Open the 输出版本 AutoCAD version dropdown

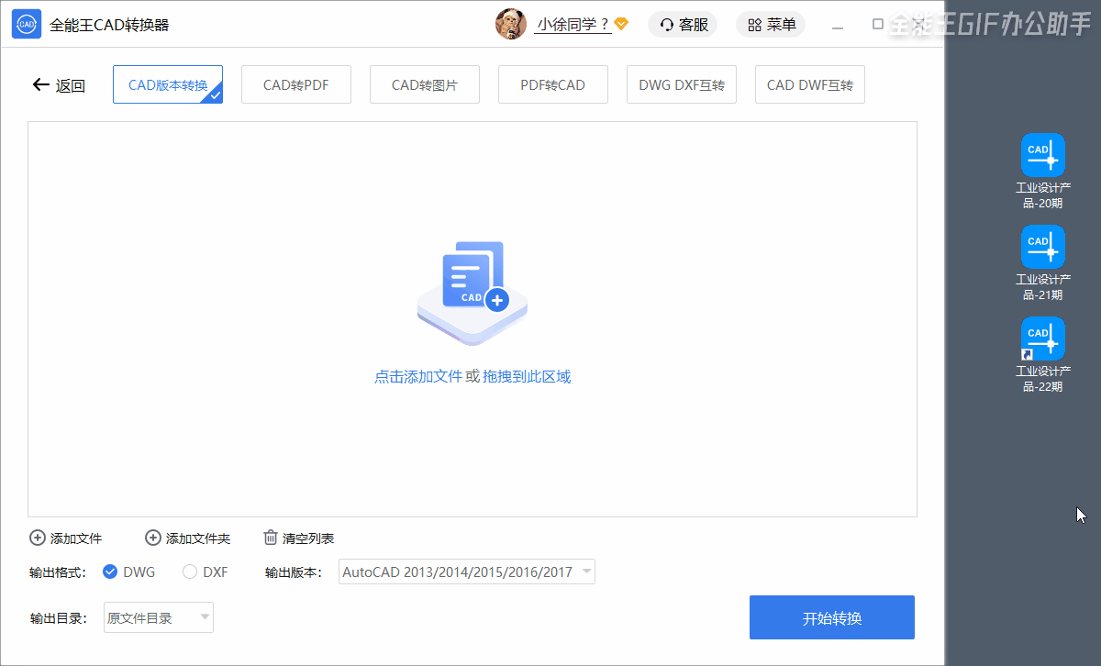click(466, 571)
